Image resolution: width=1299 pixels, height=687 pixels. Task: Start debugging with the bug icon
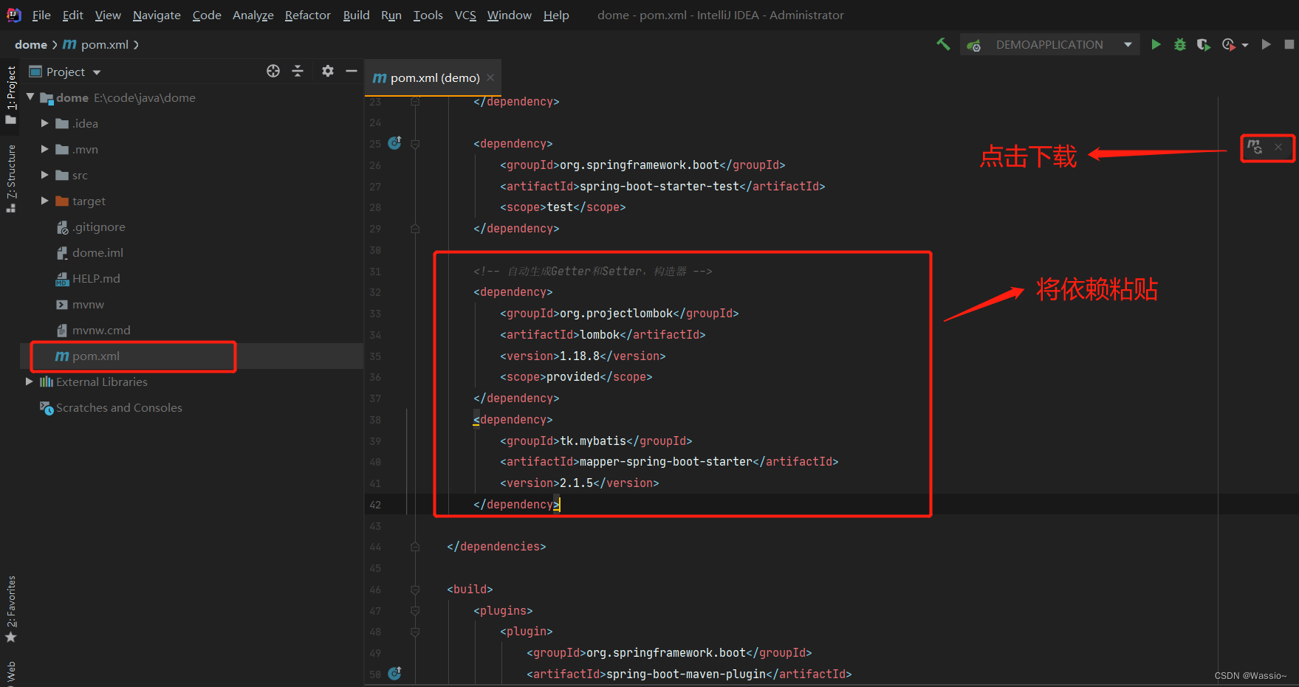pyautogui.click(x=1180, y=44)
